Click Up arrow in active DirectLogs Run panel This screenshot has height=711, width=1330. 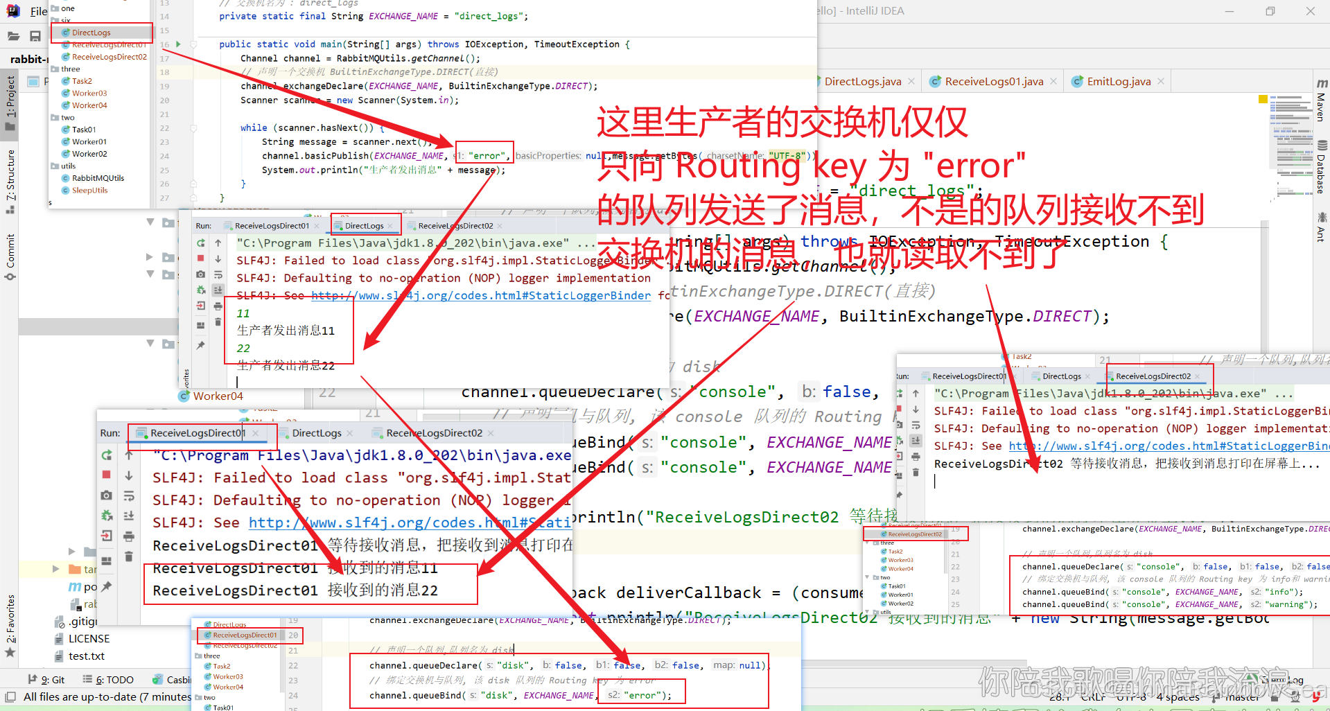(218, 243)
